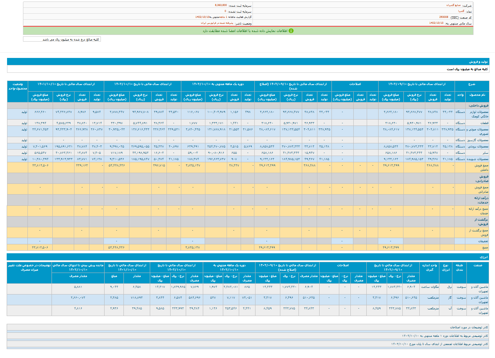
Task: Click the نوع انرژی column header
Action: (x=446, y=267)
